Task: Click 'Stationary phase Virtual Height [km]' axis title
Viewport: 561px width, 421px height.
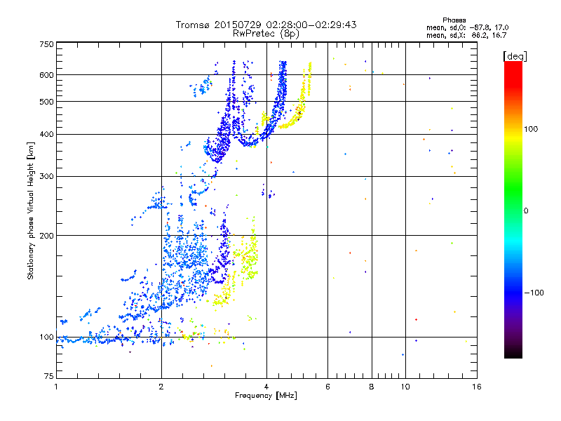Action: (x=31, y=210)
